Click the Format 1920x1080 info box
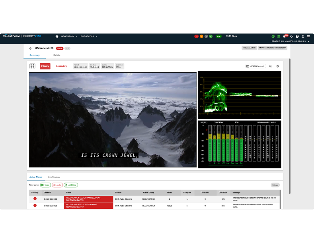Image resolution: width=314 pixels, height=243 pixels. tap(80, 66)
